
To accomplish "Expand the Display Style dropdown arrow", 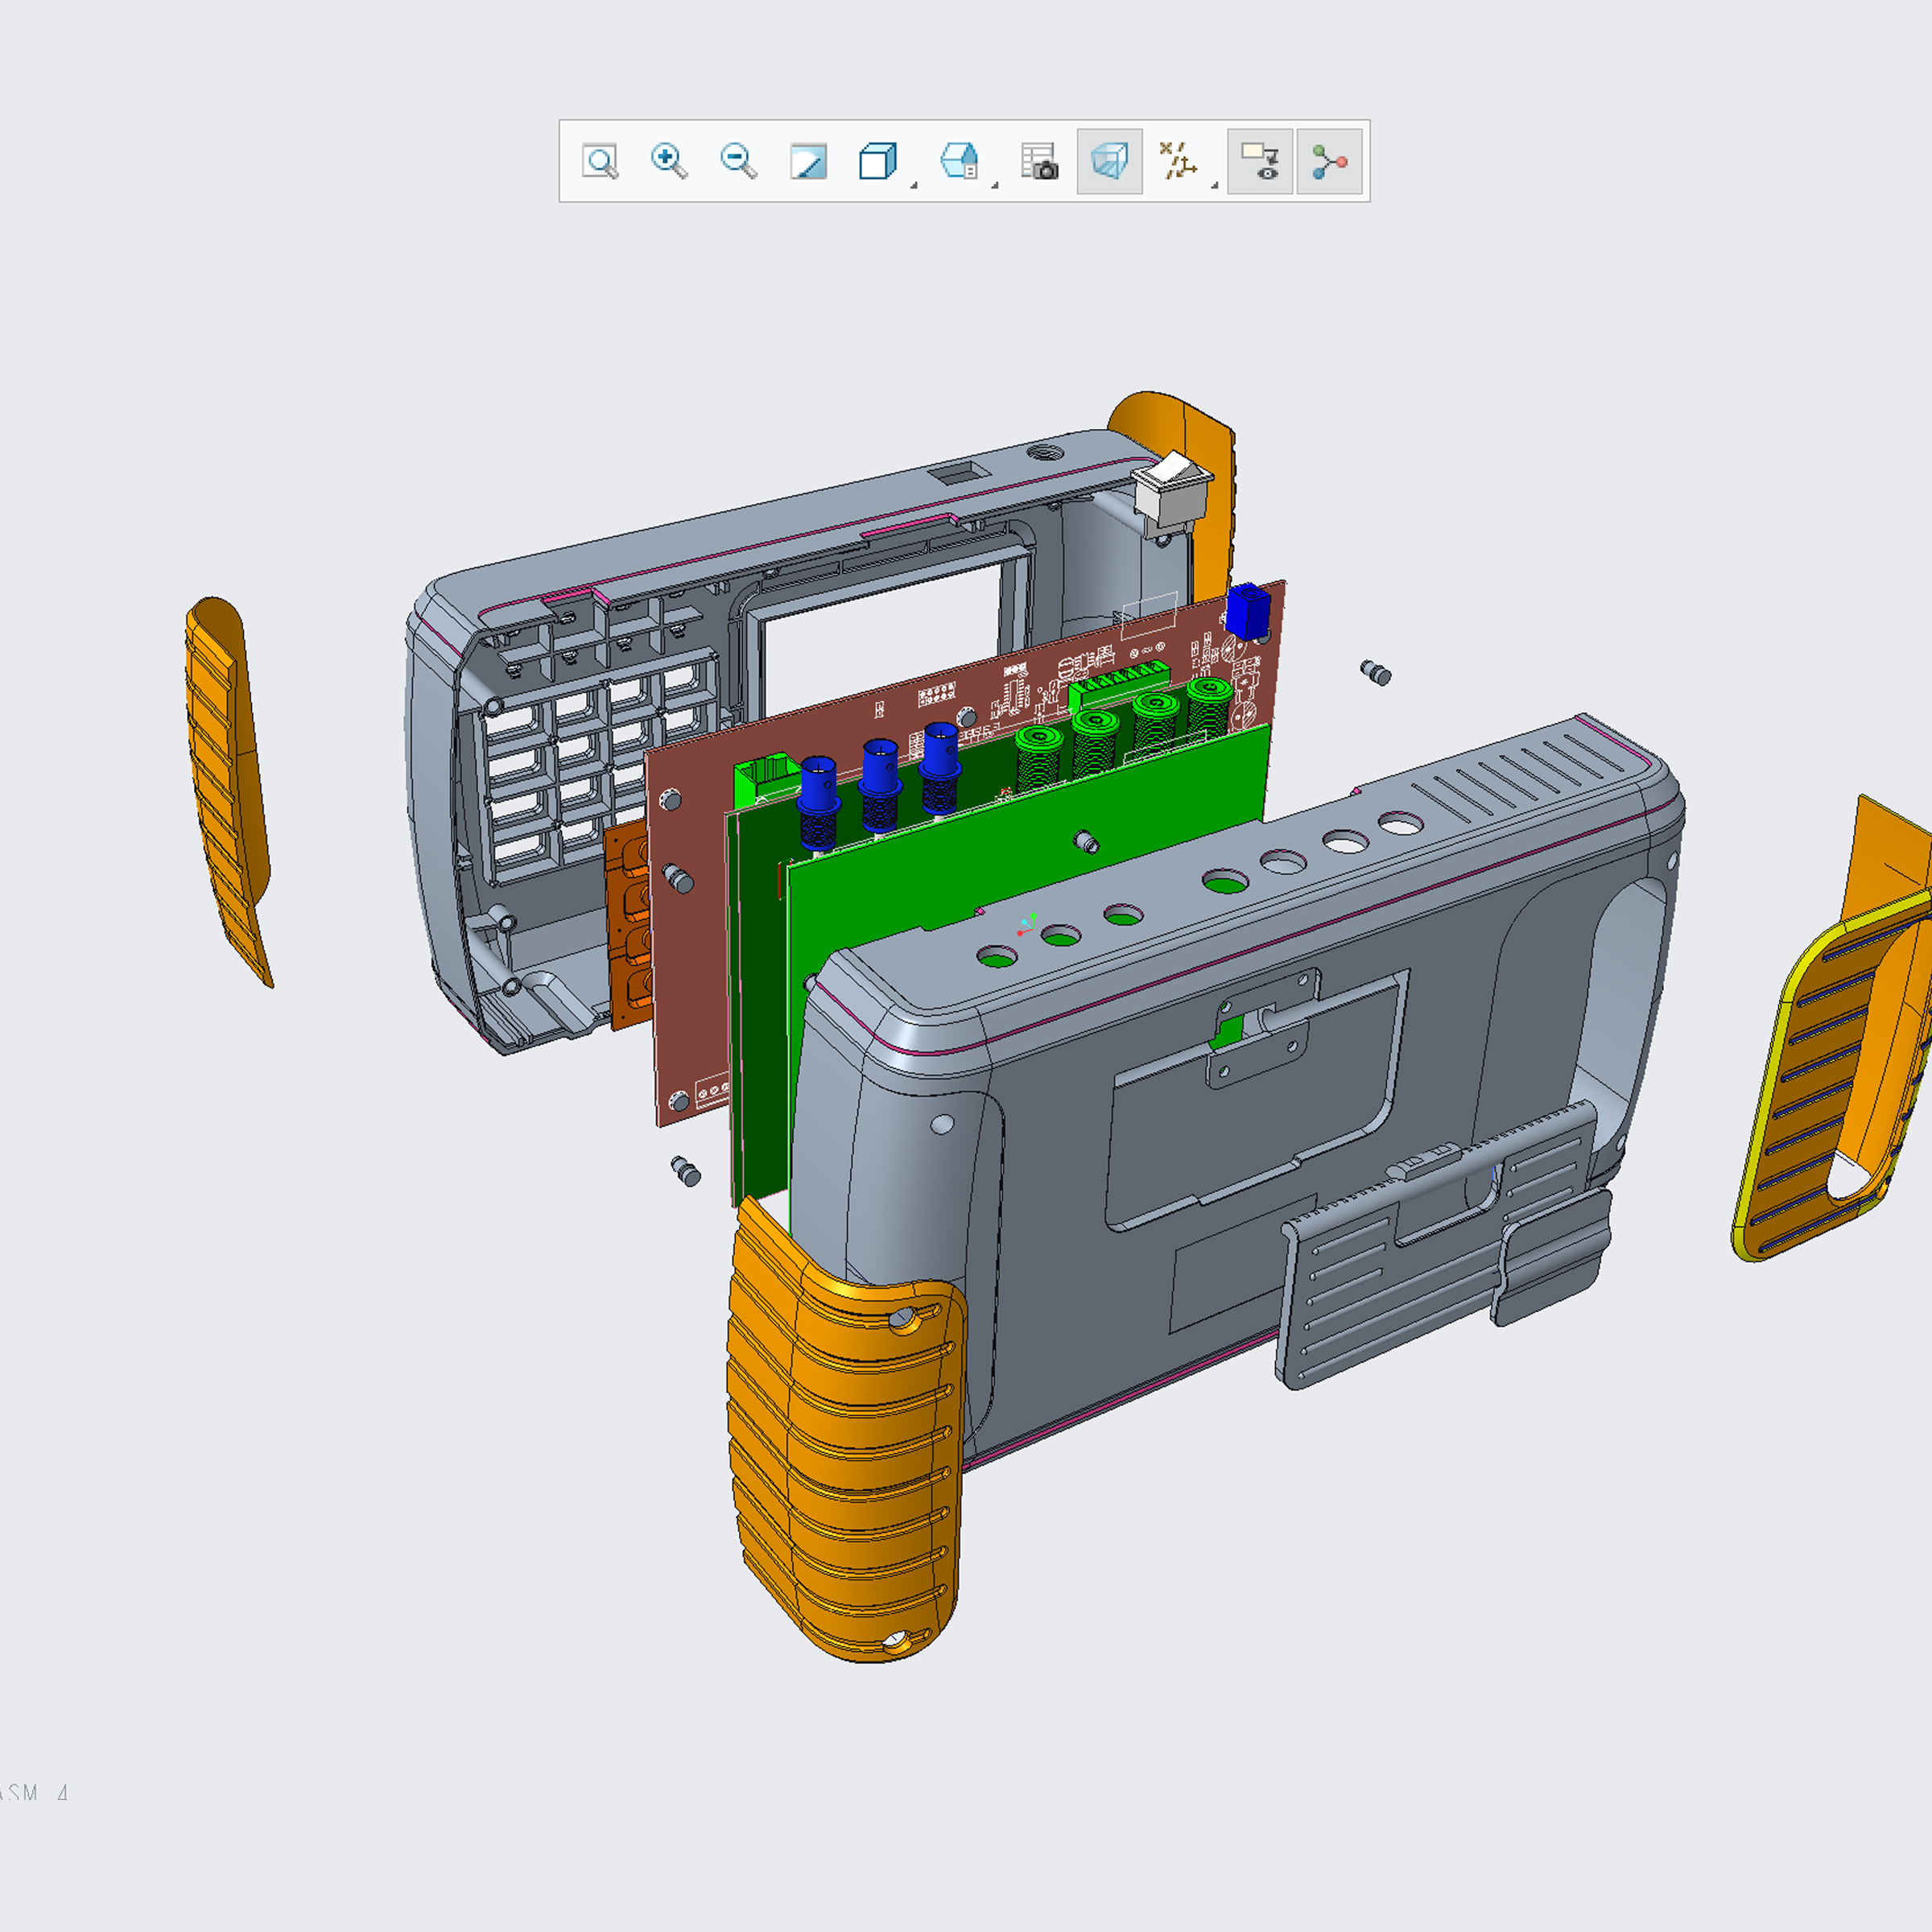I will [913, 185].
